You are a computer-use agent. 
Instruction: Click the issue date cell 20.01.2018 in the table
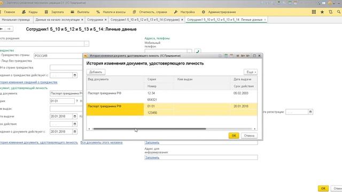tap(241, 106)
